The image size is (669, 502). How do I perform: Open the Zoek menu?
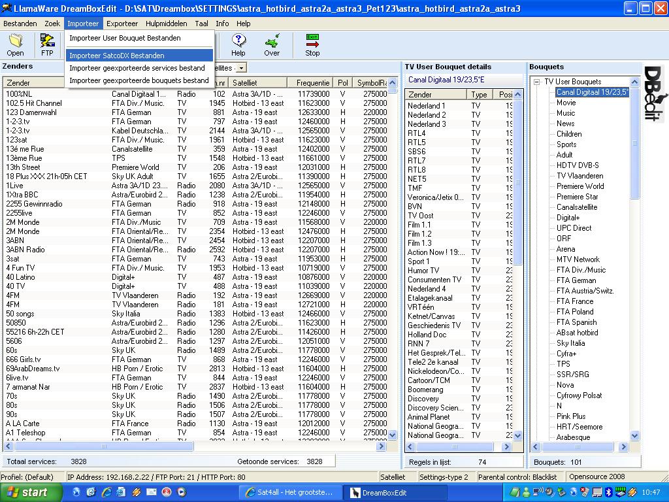(x=52, y=24)
